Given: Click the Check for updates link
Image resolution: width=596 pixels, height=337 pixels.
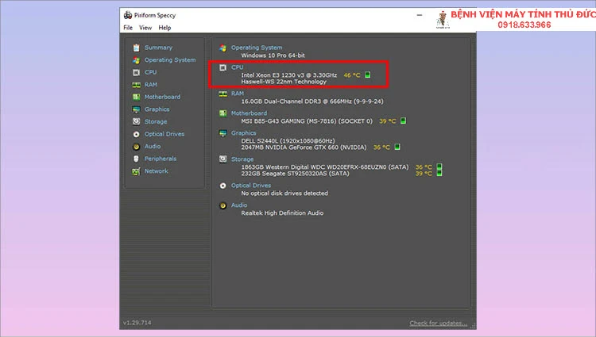Looking at the screenshot, I should tap(438, 323).
